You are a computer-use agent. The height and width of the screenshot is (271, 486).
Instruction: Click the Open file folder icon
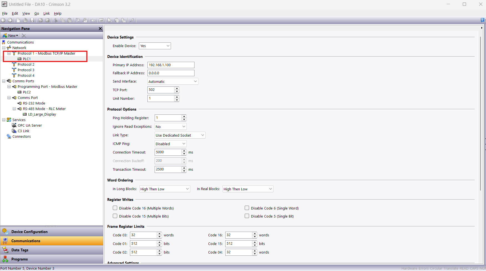point(25,20)
